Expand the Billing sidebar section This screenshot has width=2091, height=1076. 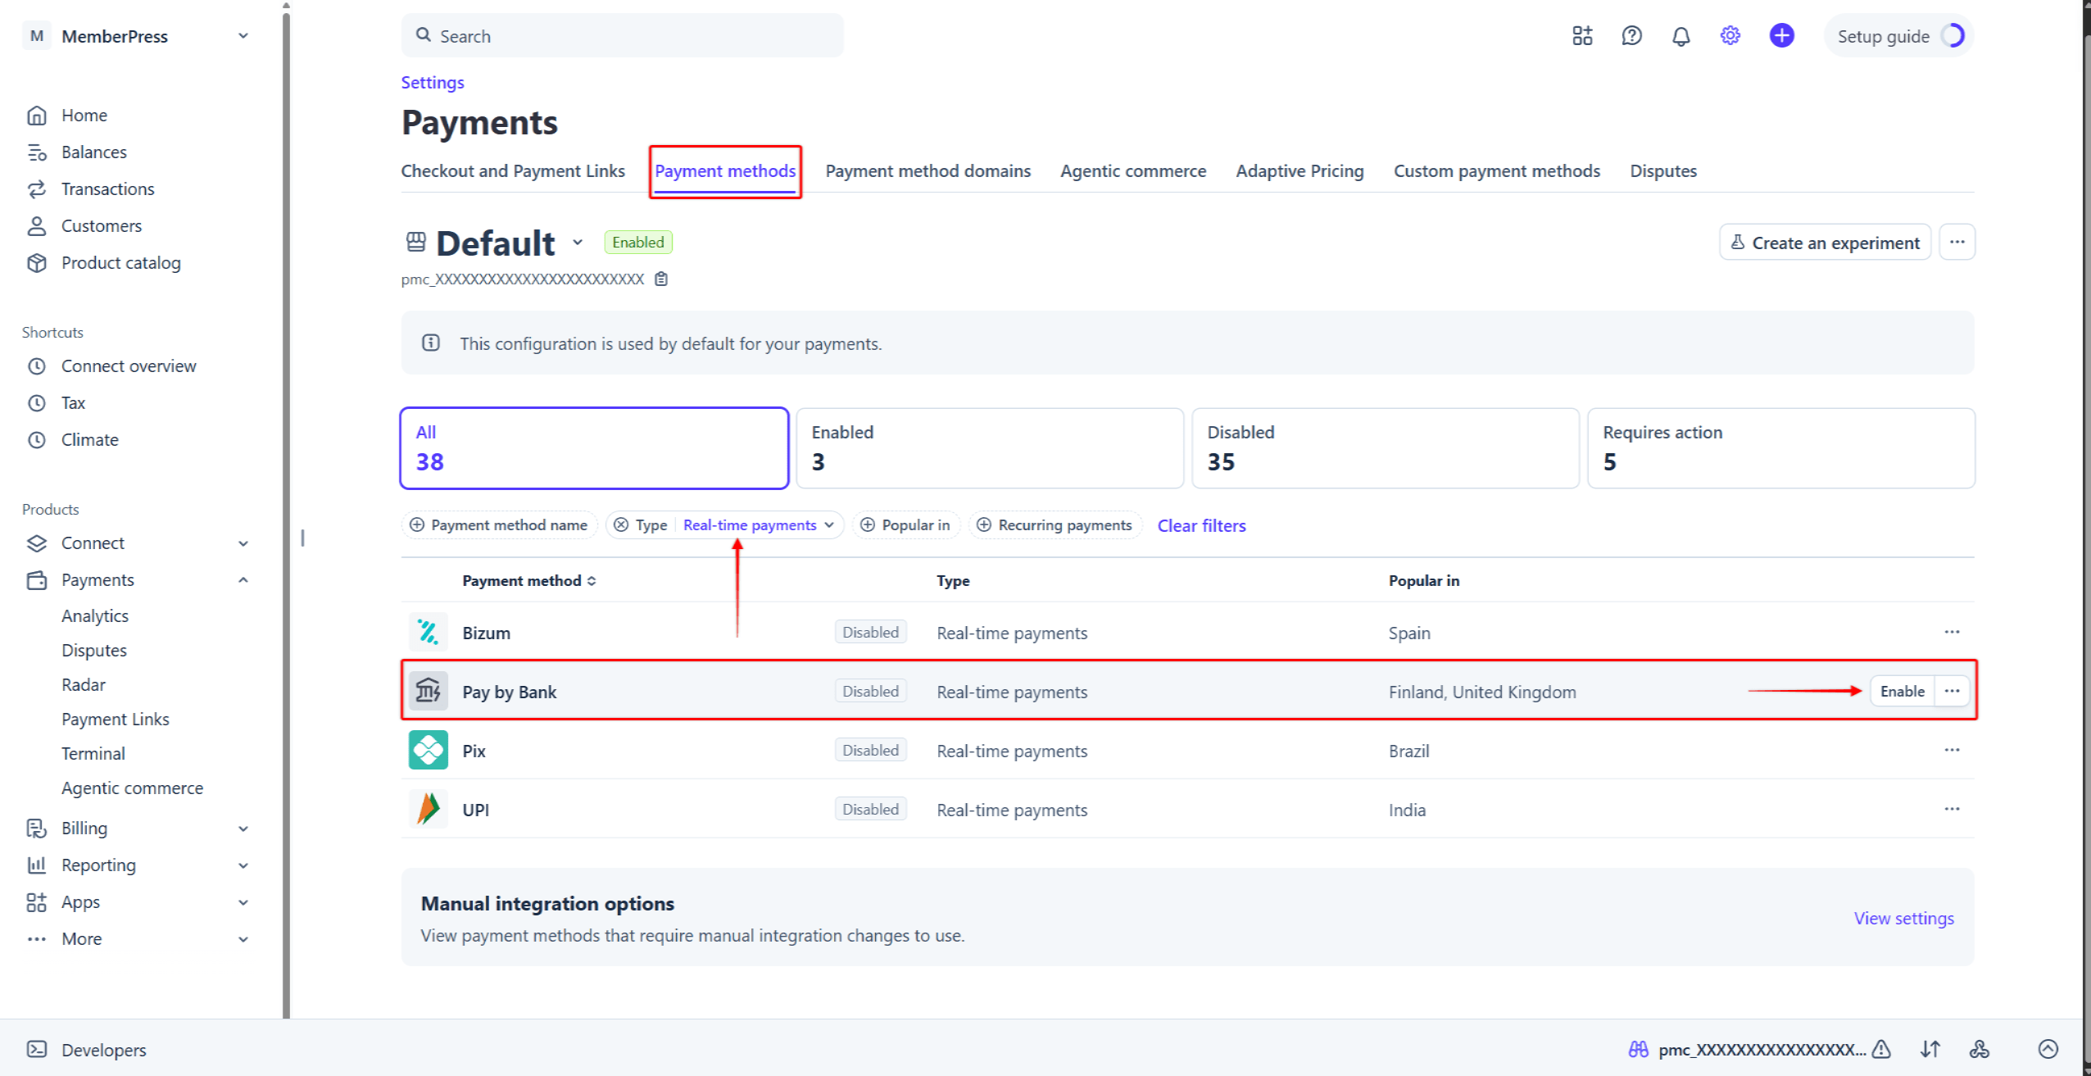click(243, 829)
